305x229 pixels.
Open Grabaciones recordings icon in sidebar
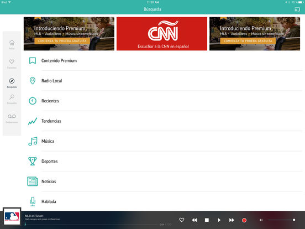[x=12, y=116]
